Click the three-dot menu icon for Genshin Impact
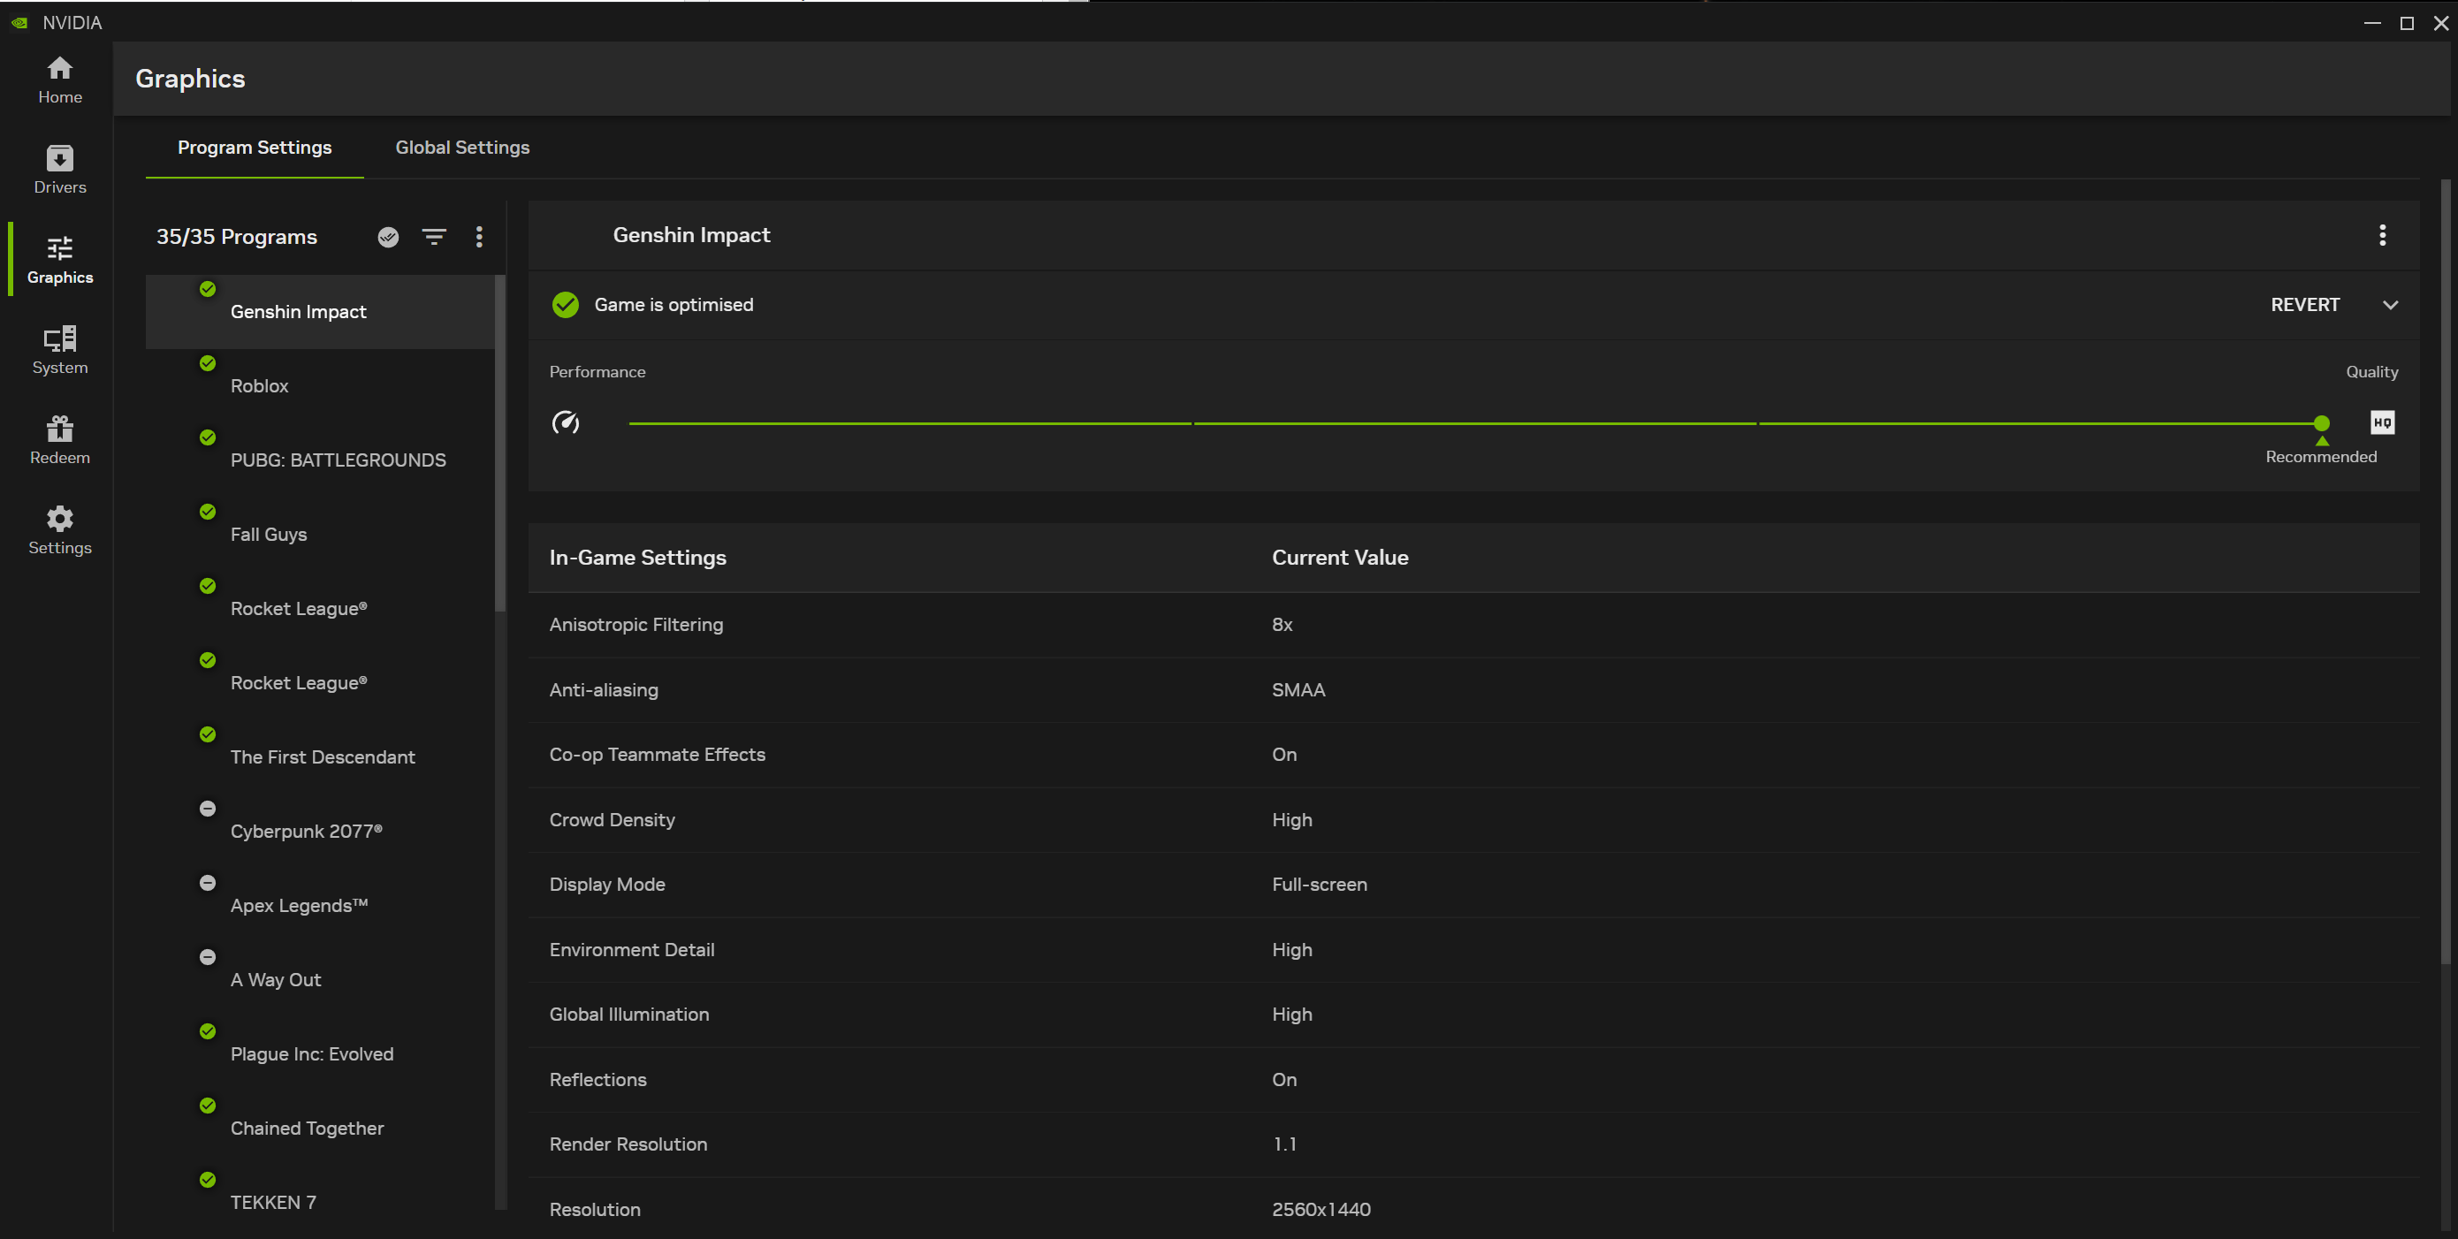This screenshot has width=2458, height=1239. point(2384,234)
